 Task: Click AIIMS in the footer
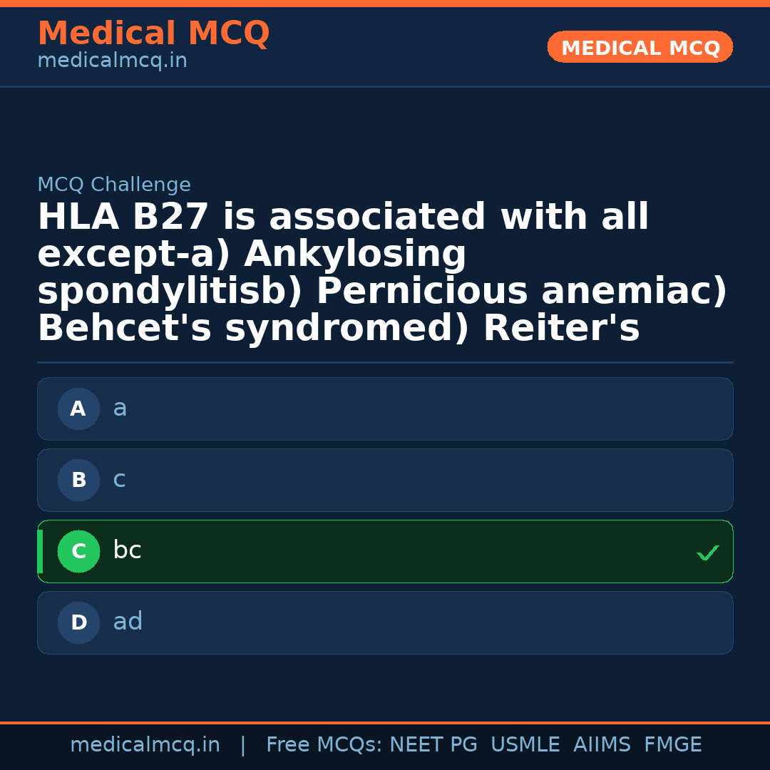tap(602, 745)
